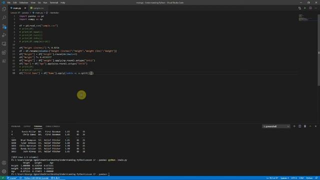Split the terminal panel

[x=299, y=126]
